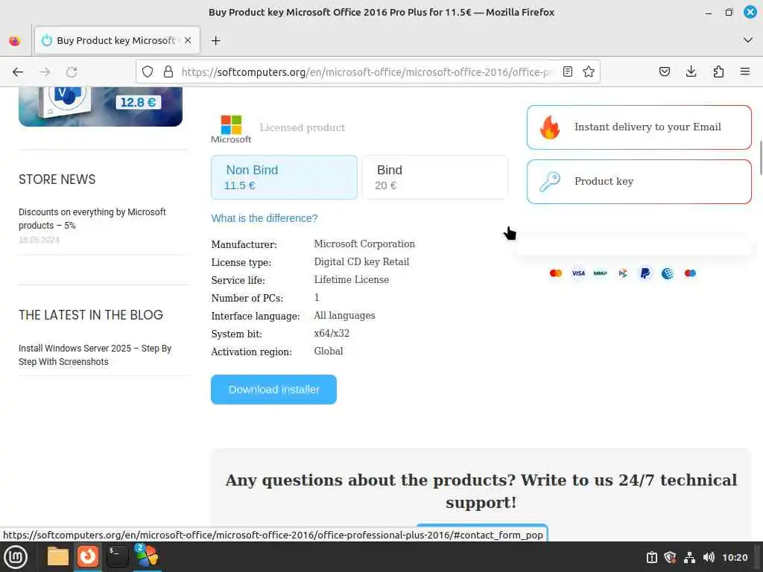Open Firefox View icon left of tabs
This screenshot has height=572, width=763.
15,41
